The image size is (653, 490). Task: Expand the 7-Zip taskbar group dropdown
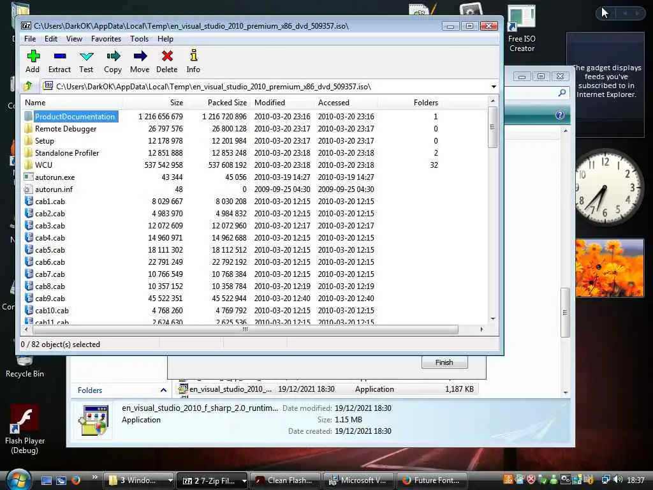pos(244,480)
